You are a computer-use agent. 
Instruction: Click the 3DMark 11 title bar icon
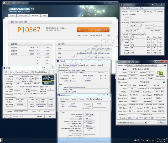click(4, 3)
